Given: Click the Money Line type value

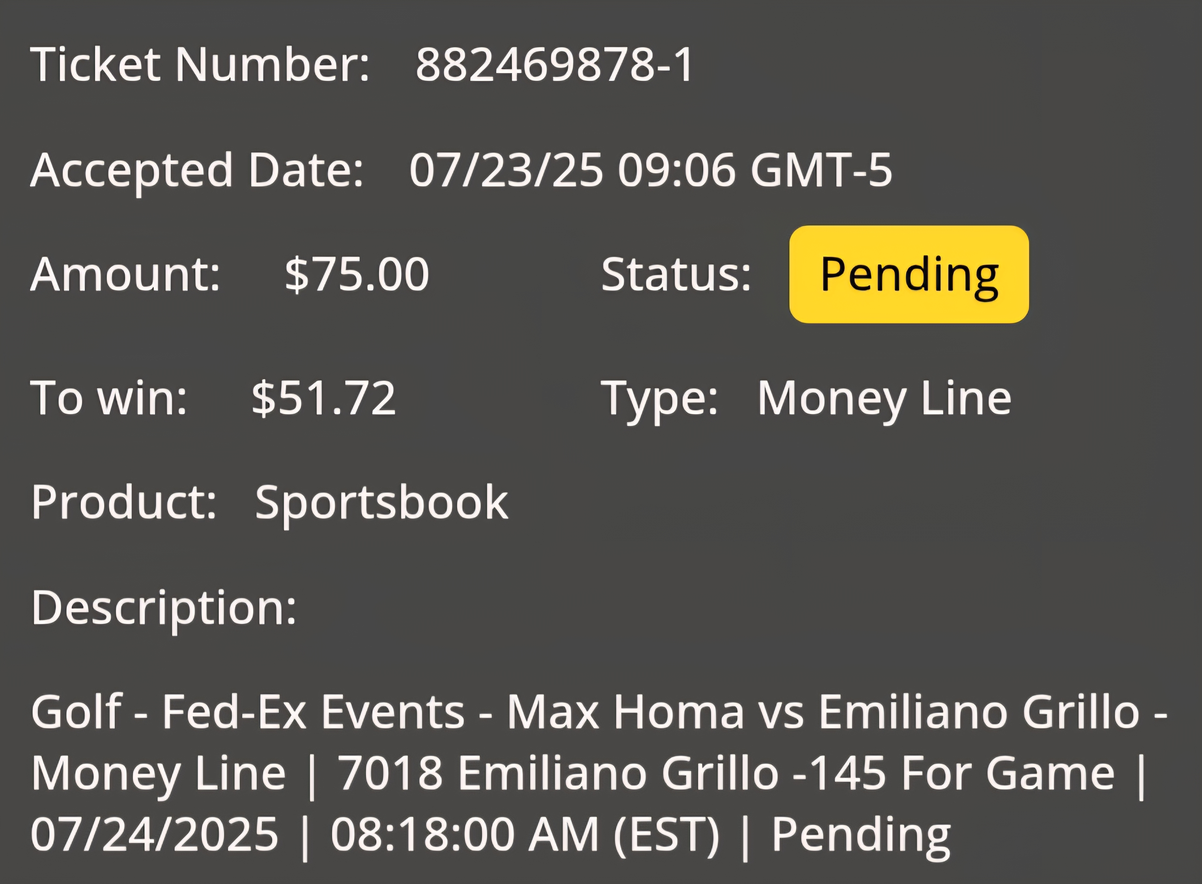Looking at the screenshot, I should (x=884, y=399).
